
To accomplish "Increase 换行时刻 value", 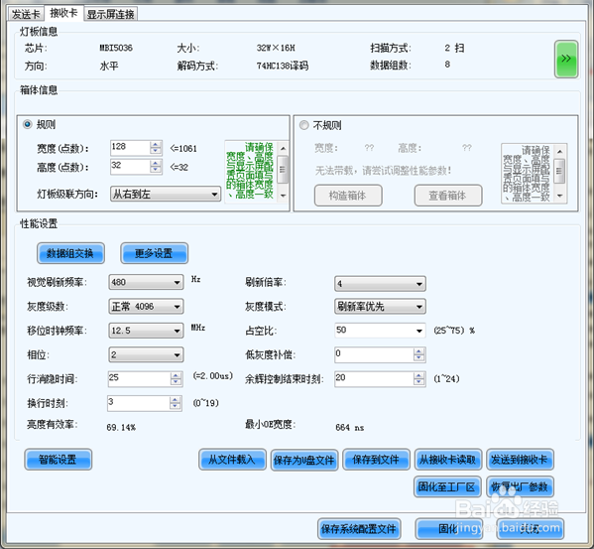I will (x=175, y=400).
